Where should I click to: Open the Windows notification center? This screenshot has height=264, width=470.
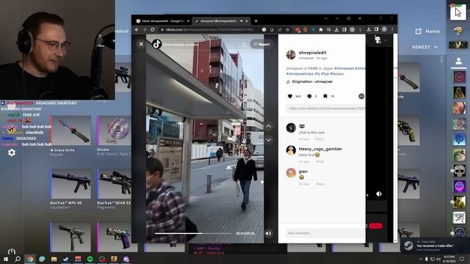click(462, 259)
